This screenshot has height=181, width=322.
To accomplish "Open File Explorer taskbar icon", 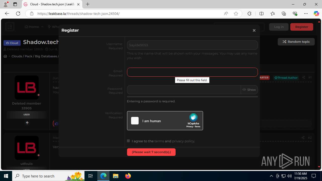I will (115, 176).
